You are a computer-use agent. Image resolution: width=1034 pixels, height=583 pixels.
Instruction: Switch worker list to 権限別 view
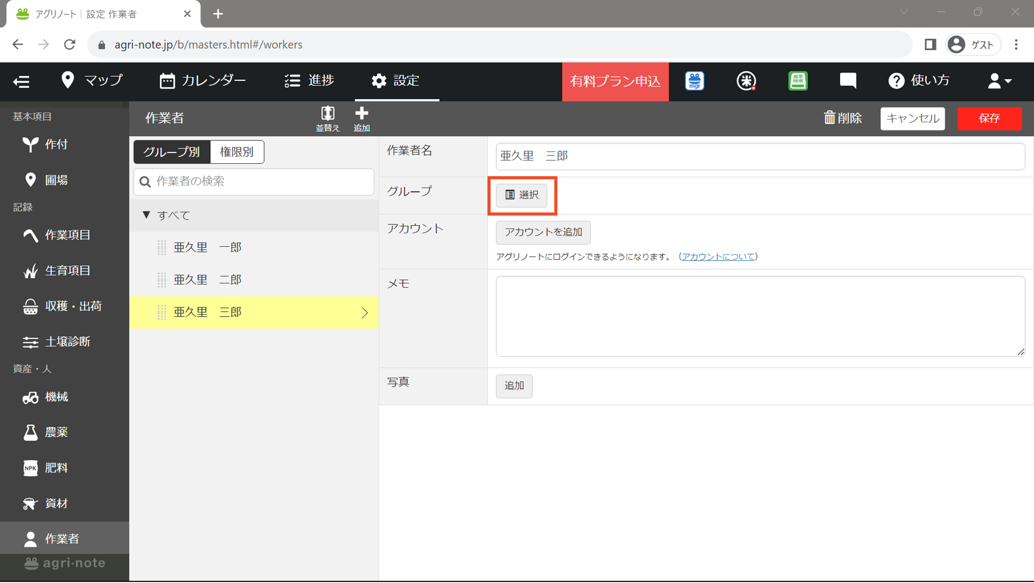click(237, 152)
